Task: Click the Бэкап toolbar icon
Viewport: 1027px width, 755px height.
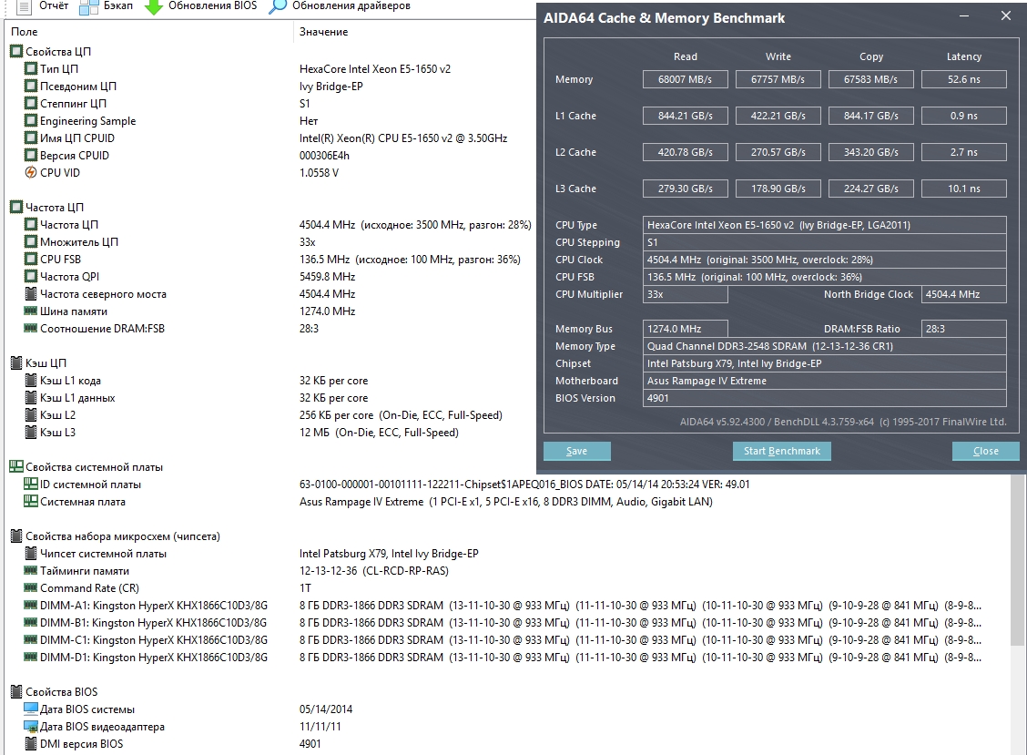Action: 87,6
